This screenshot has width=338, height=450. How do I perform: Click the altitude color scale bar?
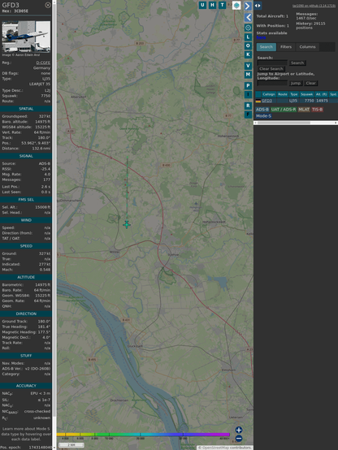(143, 435)
